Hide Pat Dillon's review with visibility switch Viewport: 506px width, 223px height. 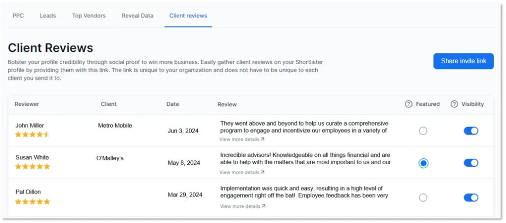(470, 198)
